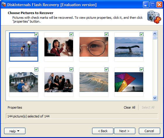This screenshot has height=138, width=164.
Task: Click the greyed Select All button
Action: pos(148,107)
